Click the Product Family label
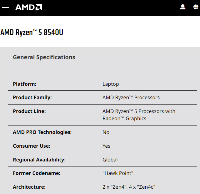 pyautogui.click(x=32, y=98)
